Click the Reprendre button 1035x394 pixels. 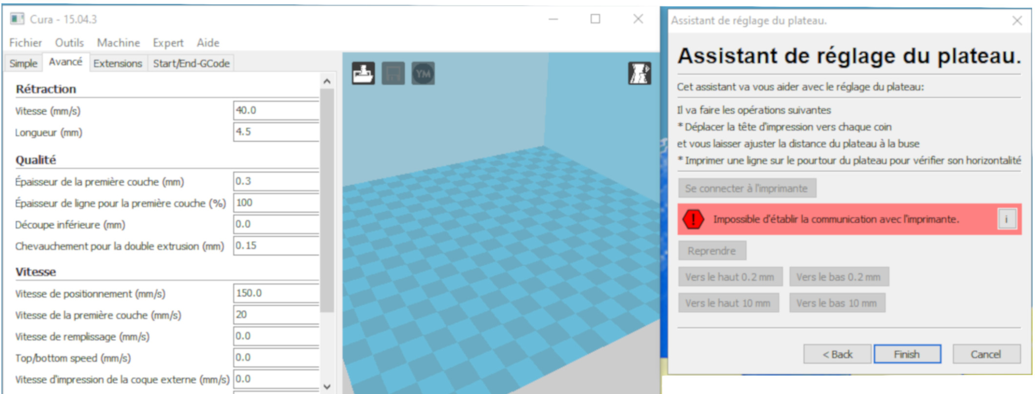pyautogui.click(x=712, y=251)
